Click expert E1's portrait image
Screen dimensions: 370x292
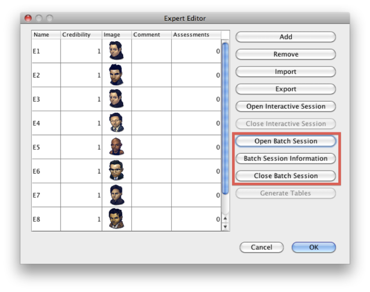pyautogui.click(x=116, y=50)
